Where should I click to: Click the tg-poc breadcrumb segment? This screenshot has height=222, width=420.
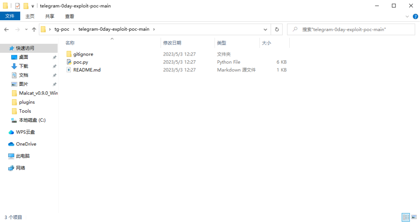(x=62, y=29)
